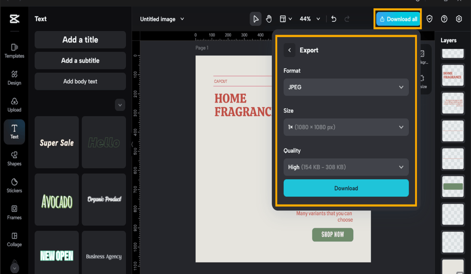
Task: Select the pointer selection tool
Action: click(x=256, y=19)
